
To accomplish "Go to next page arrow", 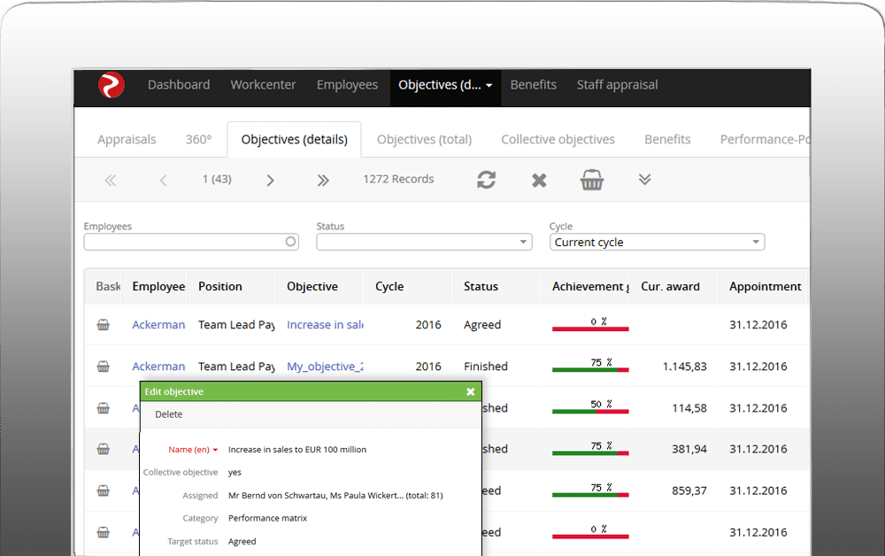I will point(270,180).
